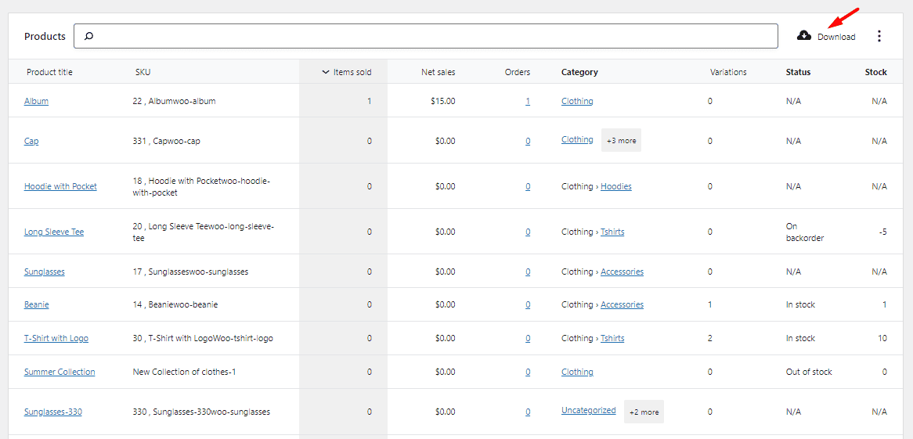The height and width of the screenshot is (439, 913).
Task: Sort by SKU column header
Action: click(x=143, y=72)
